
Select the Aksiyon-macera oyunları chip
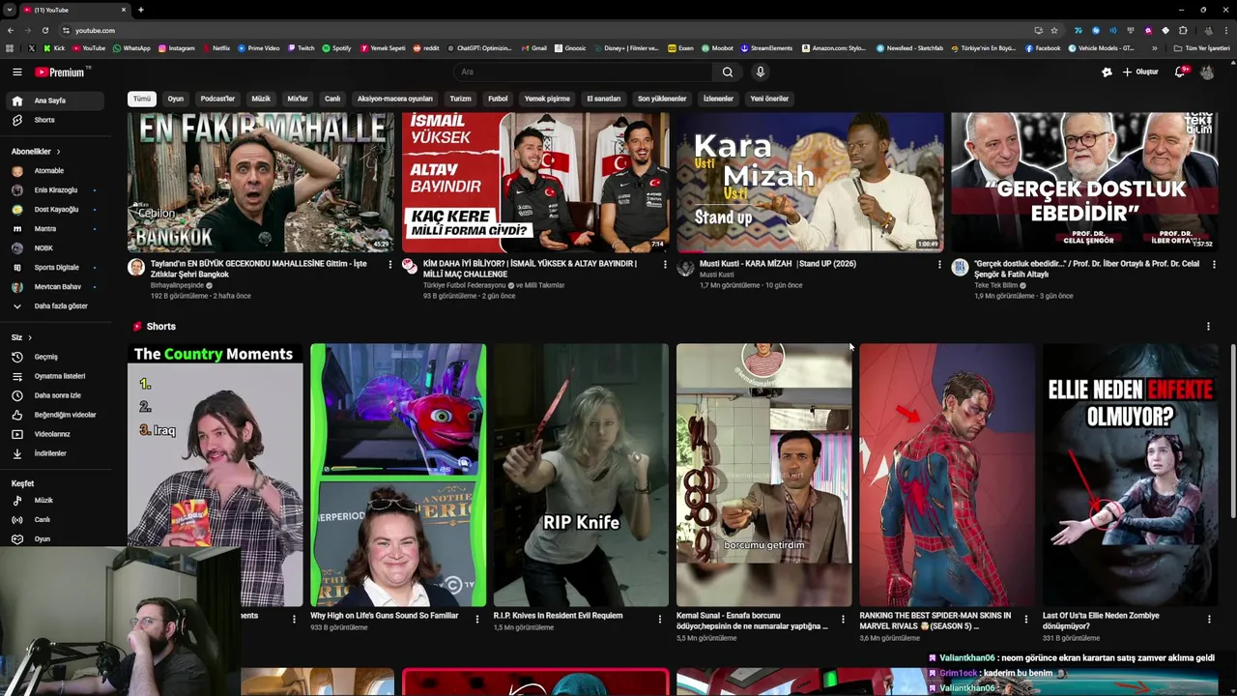(x=395, y=99)
